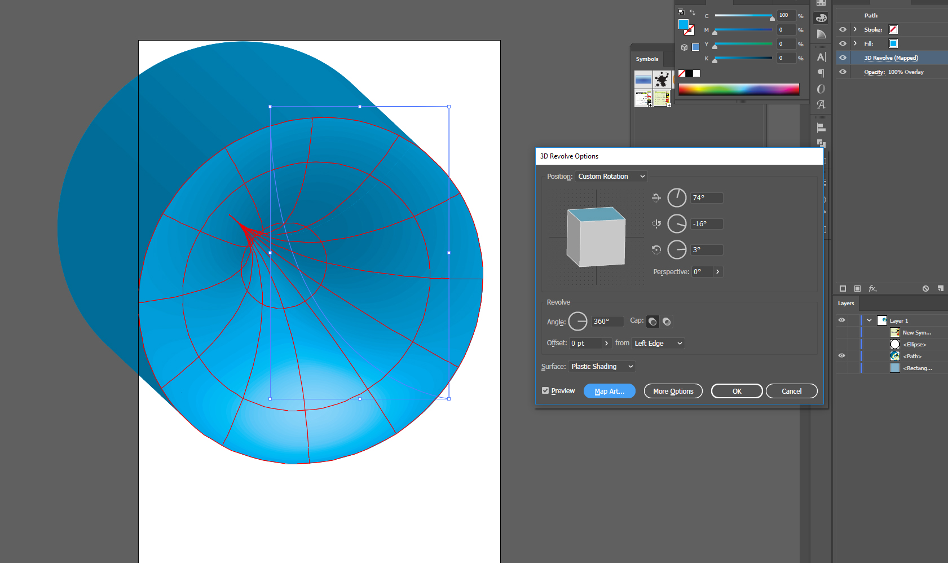The image size is (948, 563).
Task: Uncheck the Preview checkbox
Action: coord(545,390)
